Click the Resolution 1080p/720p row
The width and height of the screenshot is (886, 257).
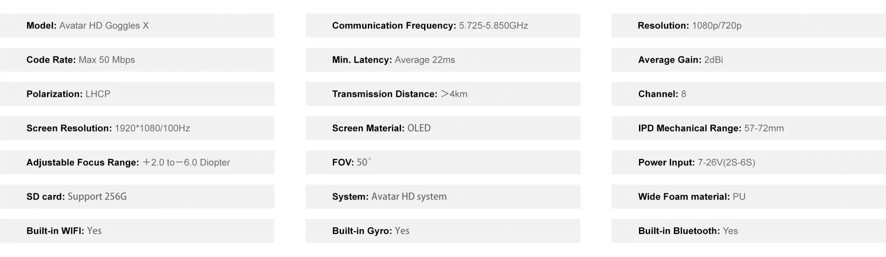(748, 25)
